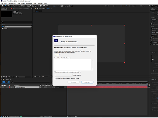Select the Rotation tool
This screenshot has width=158, height=118.
tap(22, 6)
